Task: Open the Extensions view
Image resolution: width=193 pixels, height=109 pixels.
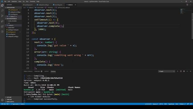Action: [2, 26]
